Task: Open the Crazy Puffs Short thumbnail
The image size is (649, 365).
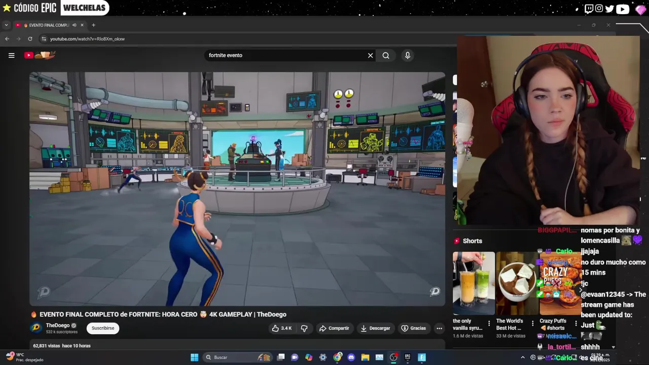Action: tap(560, 283)
